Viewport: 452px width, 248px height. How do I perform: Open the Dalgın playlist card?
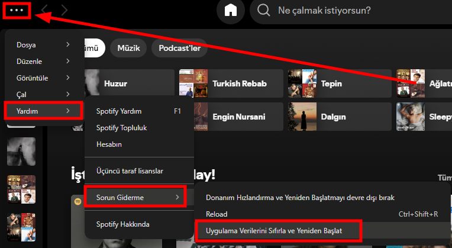coord(340,117)
